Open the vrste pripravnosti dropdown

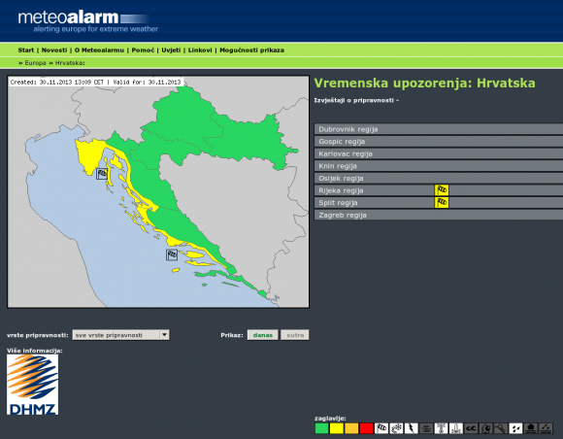[x=120, y=335]
